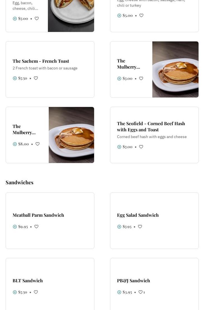The width and height of the screenshot is (210, 310).
Task: Like the Scofield Corned Beef Hash item
Action: click(141, 147)
